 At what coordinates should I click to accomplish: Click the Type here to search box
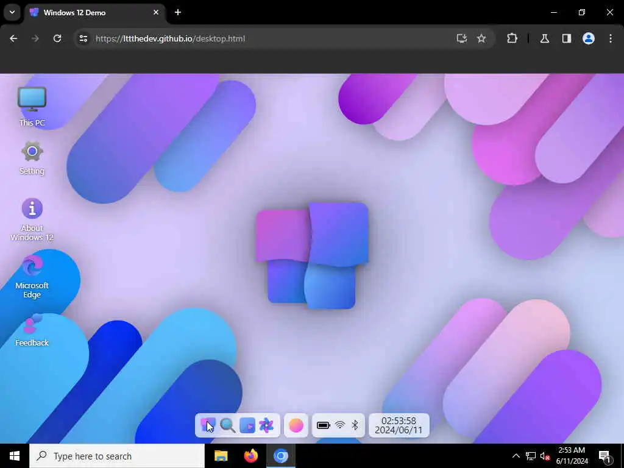click(x=117, y=456)
